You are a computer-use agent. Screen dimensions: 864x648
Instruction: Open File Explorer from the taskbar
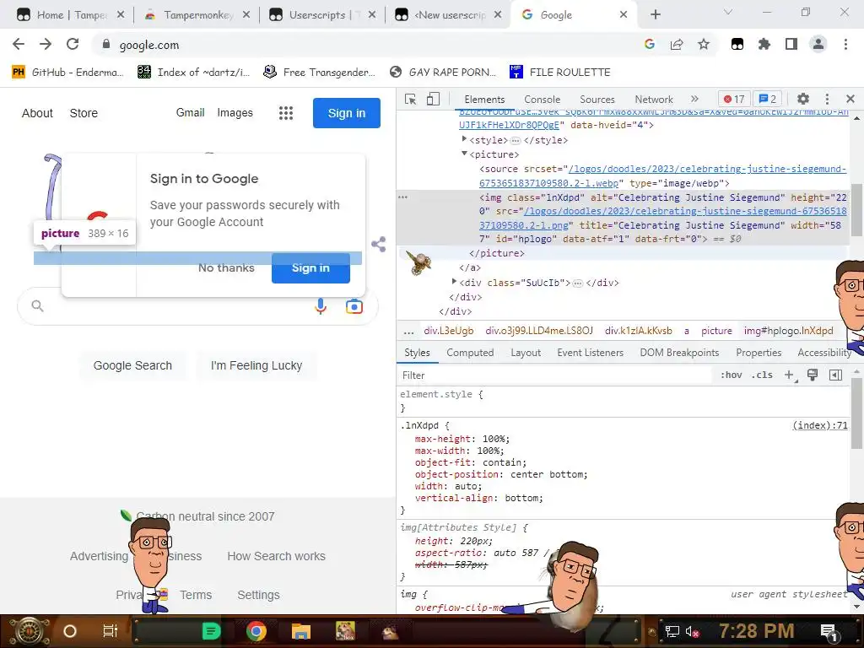301,631
